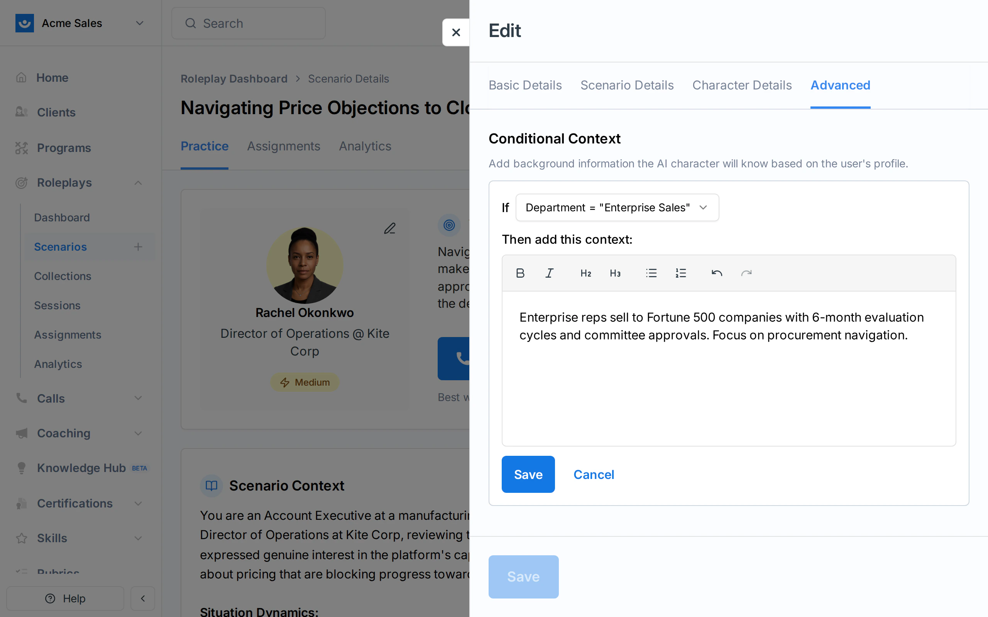Apply italic formatting in the context editor
Image resolution: width=988 pixels, height=617 pixels.
click(549, 273)
